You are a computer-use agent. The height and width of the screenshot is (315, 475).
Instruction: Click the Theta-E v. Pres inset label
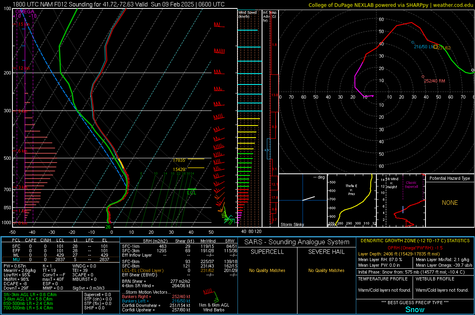tap(351, 189)
